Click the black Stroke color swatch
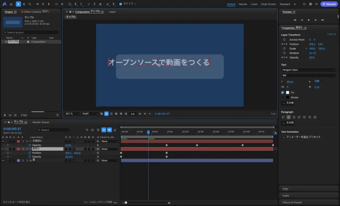 click(x=288, y=97)
